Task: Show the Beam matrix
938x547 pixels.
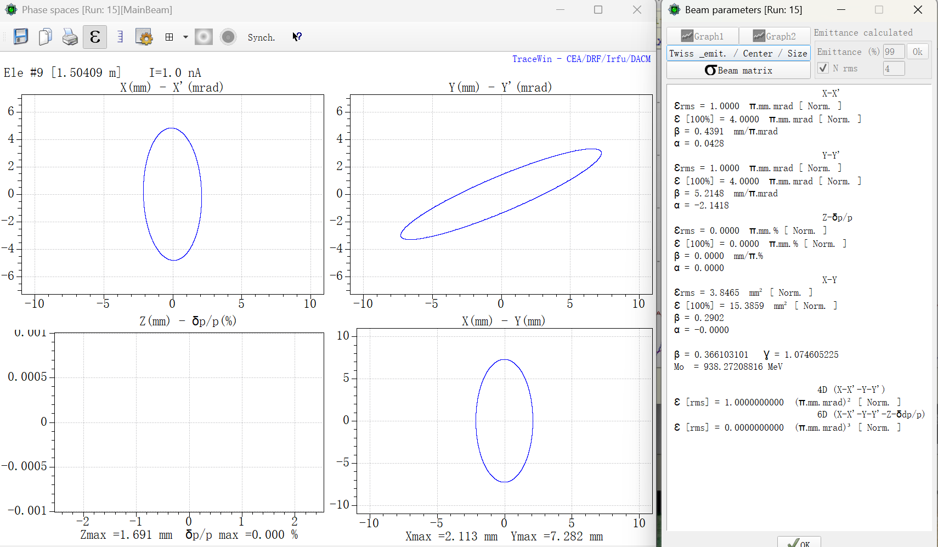Action: [x=738, y=70]
